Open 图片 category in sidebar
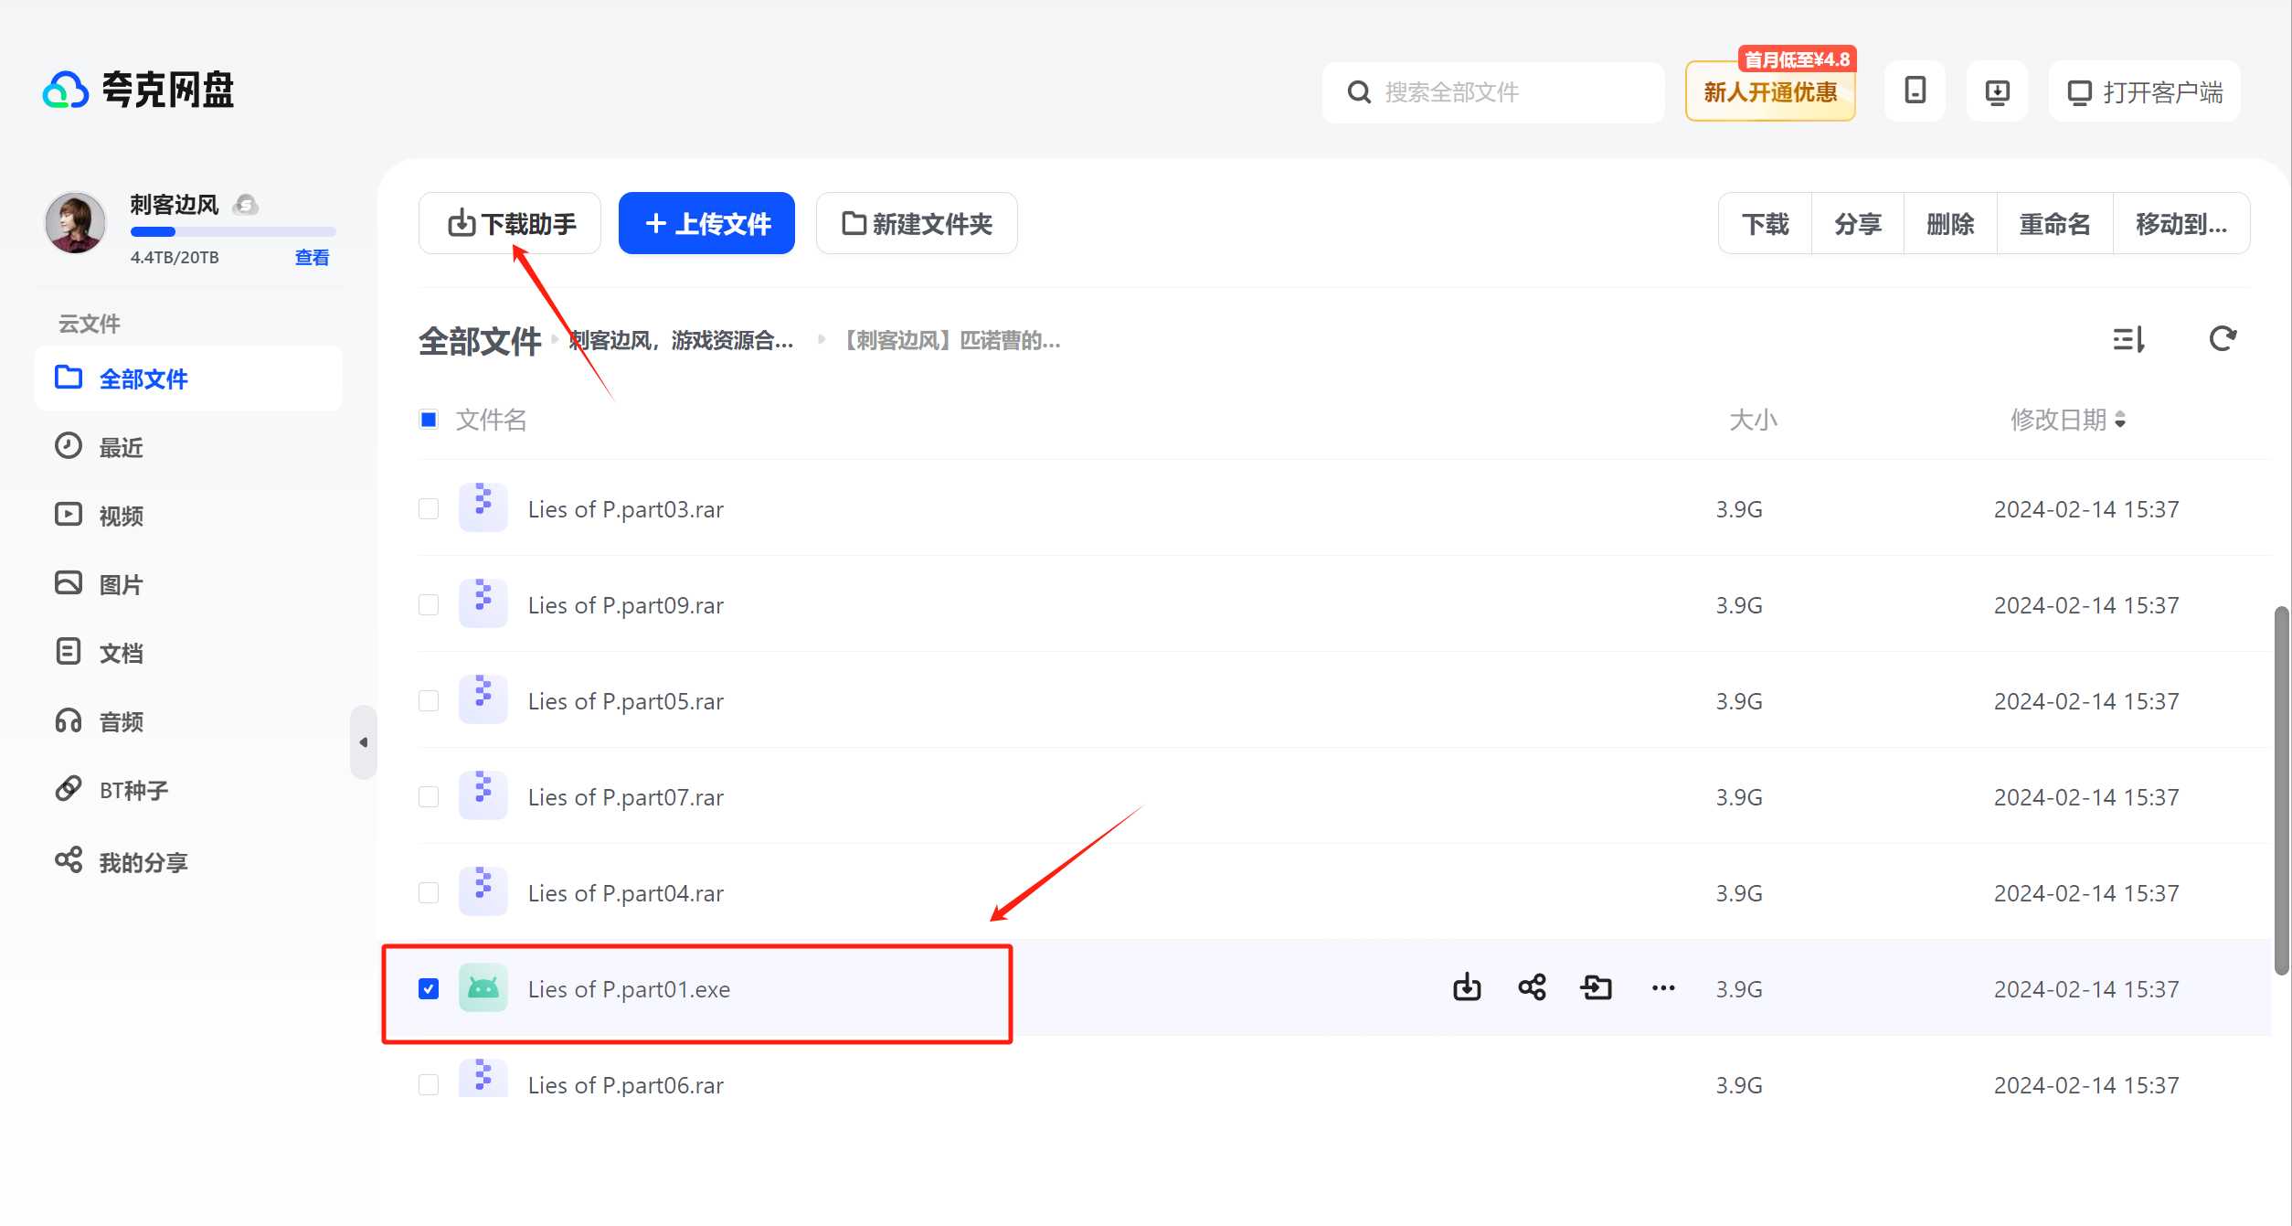 188,584
